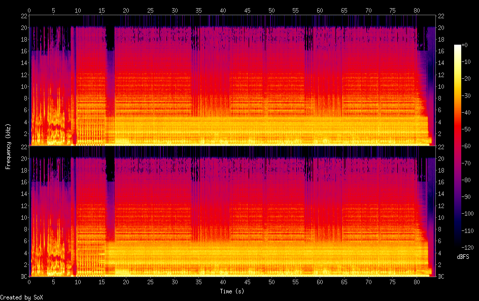Image resolution: width=479 pixels, height=301 pixels.
Task: Click the "Time (s)" axis title
Action: (232, 291)
